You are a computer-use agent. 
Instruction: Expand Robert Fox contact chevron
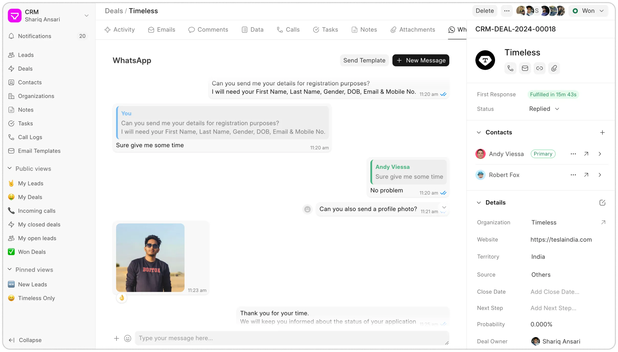600,175
